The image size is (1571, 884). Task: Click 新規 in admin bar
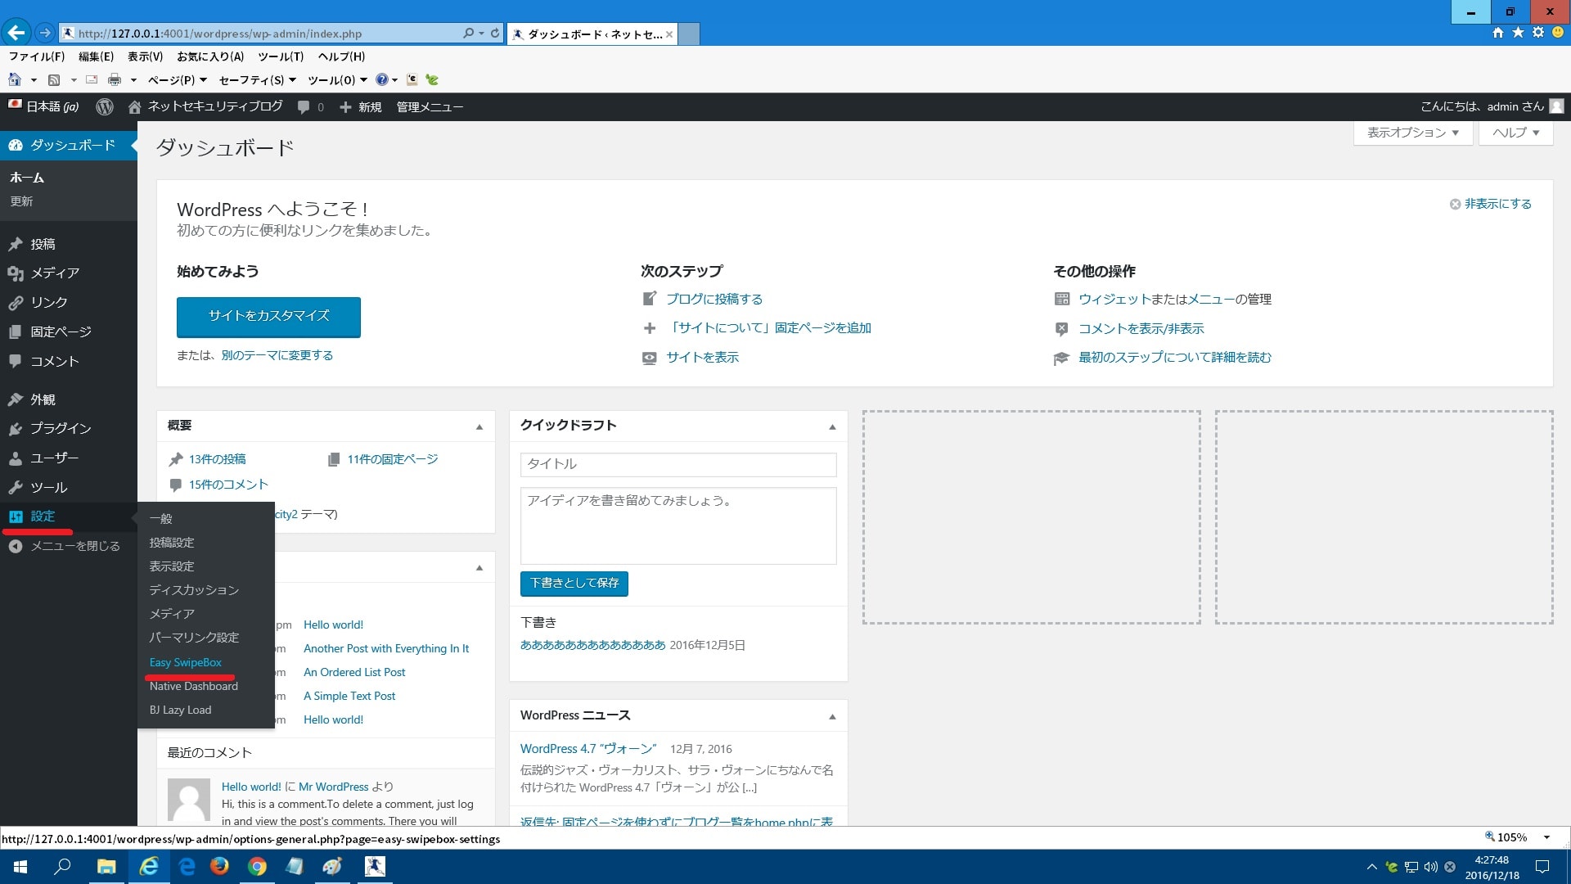coord(360,107)
